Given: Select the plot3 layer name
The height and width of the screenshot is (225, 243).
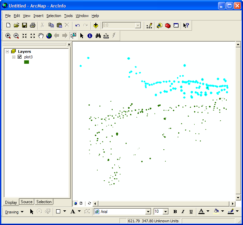Looking at the screenshot, I should (x=28, y=57).
